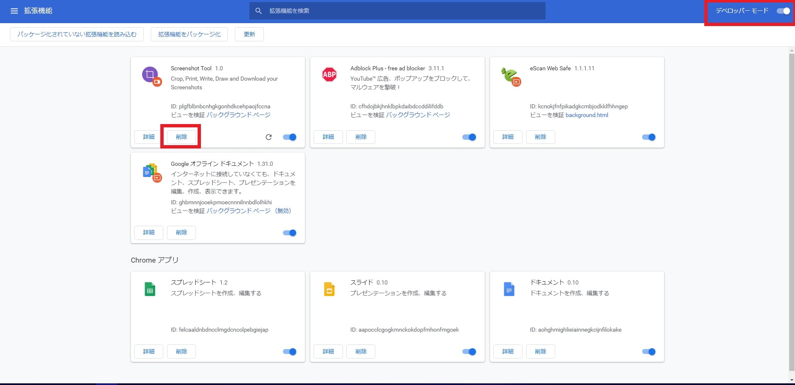Click the 更新 button
The image size is (795, 385).
click(x=249, y=34)
